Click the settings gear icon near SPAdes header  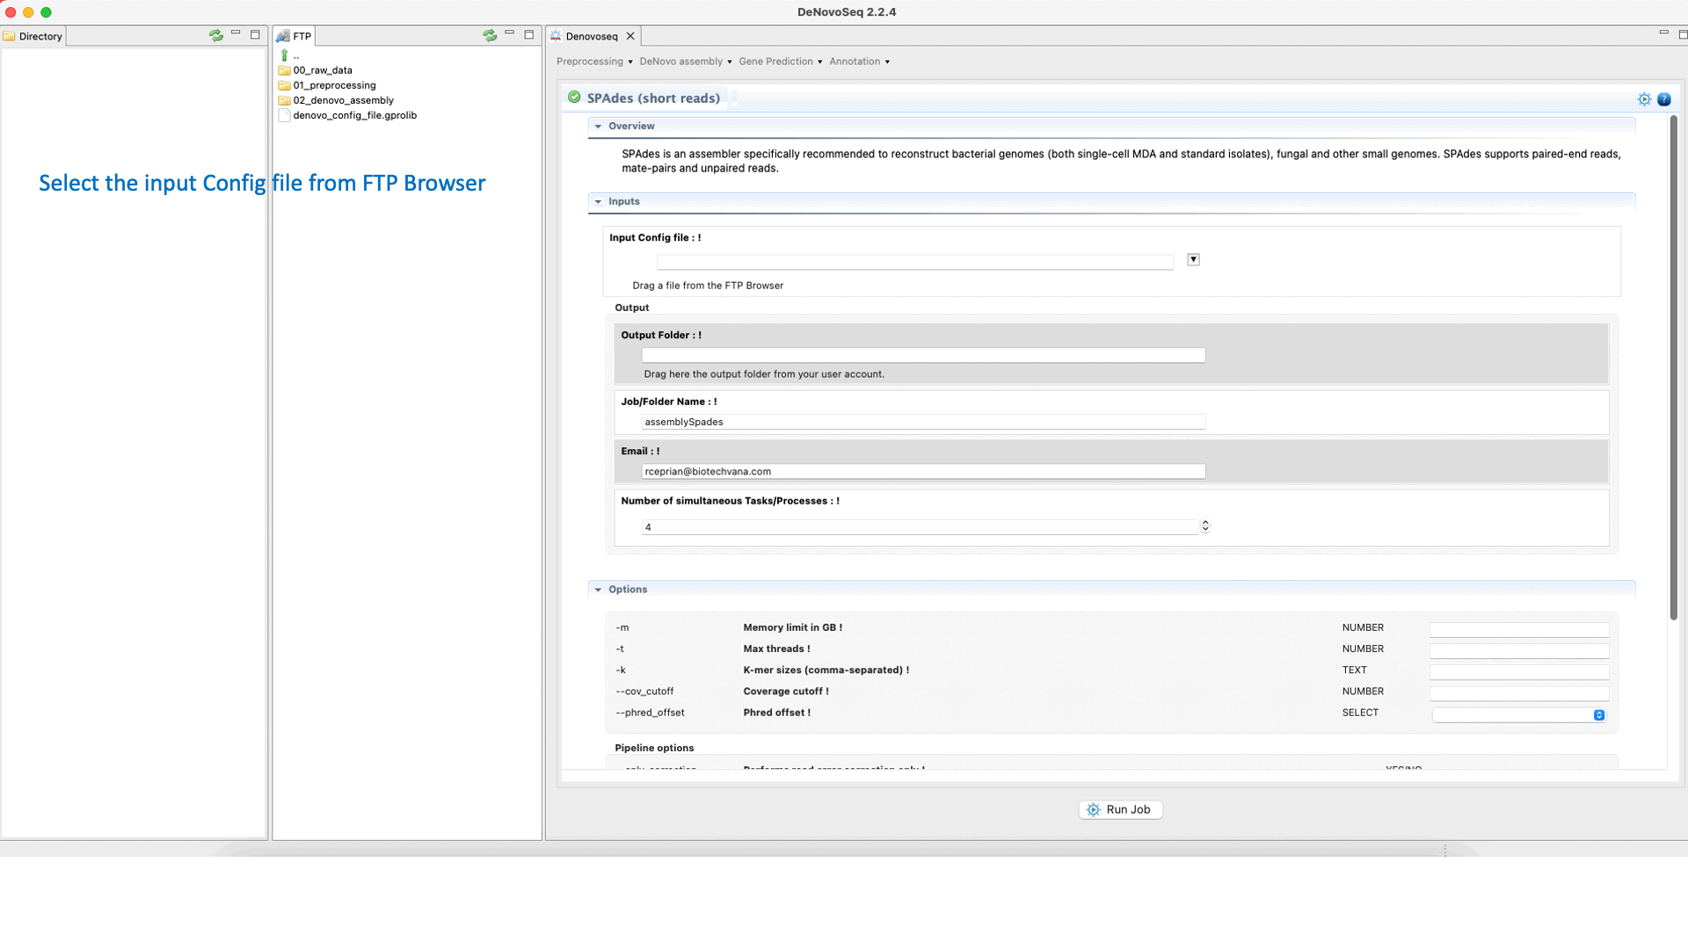1644,99
